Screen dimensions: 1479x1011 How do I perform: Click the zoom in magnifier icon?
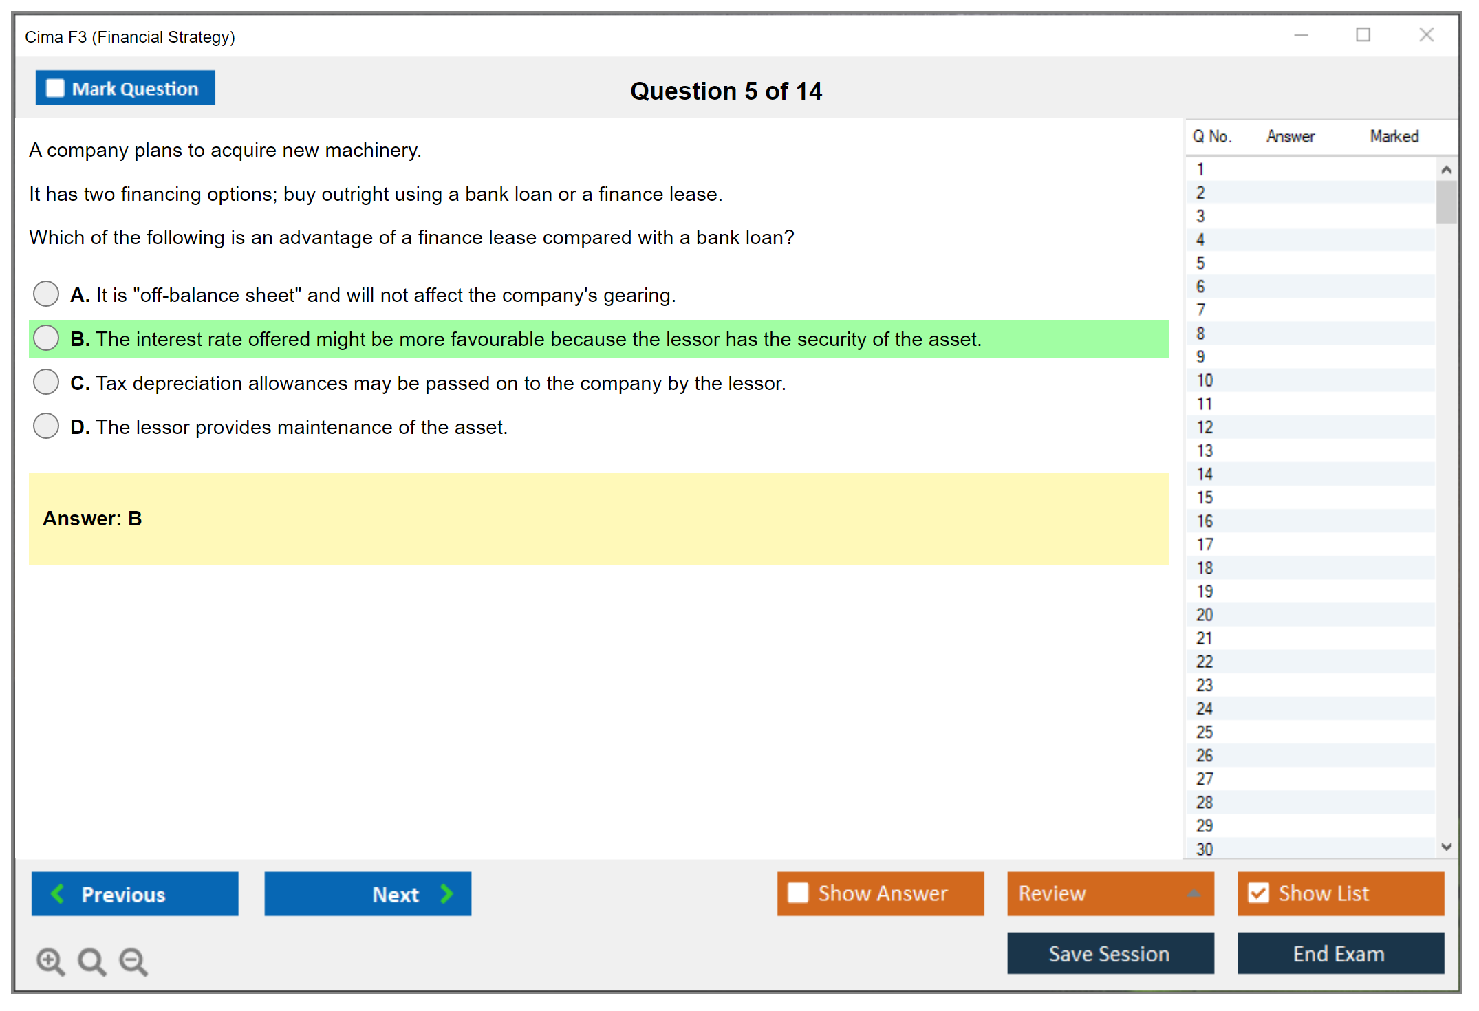(50, 961)
